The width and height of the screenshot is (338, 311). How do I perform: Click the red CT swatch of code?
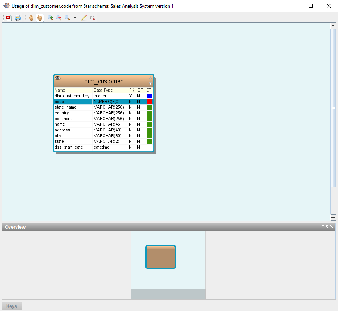[x=149, y=102]
